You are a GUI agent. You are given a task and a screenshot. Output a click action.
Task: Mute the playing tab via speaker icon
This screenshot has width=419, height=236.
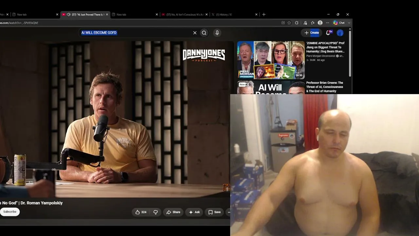click(68, 14)
